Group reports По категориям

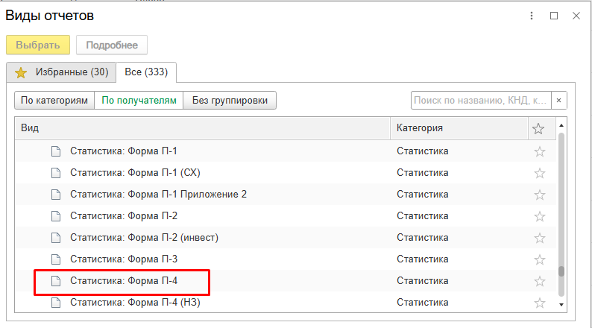[x=54, y=101]
